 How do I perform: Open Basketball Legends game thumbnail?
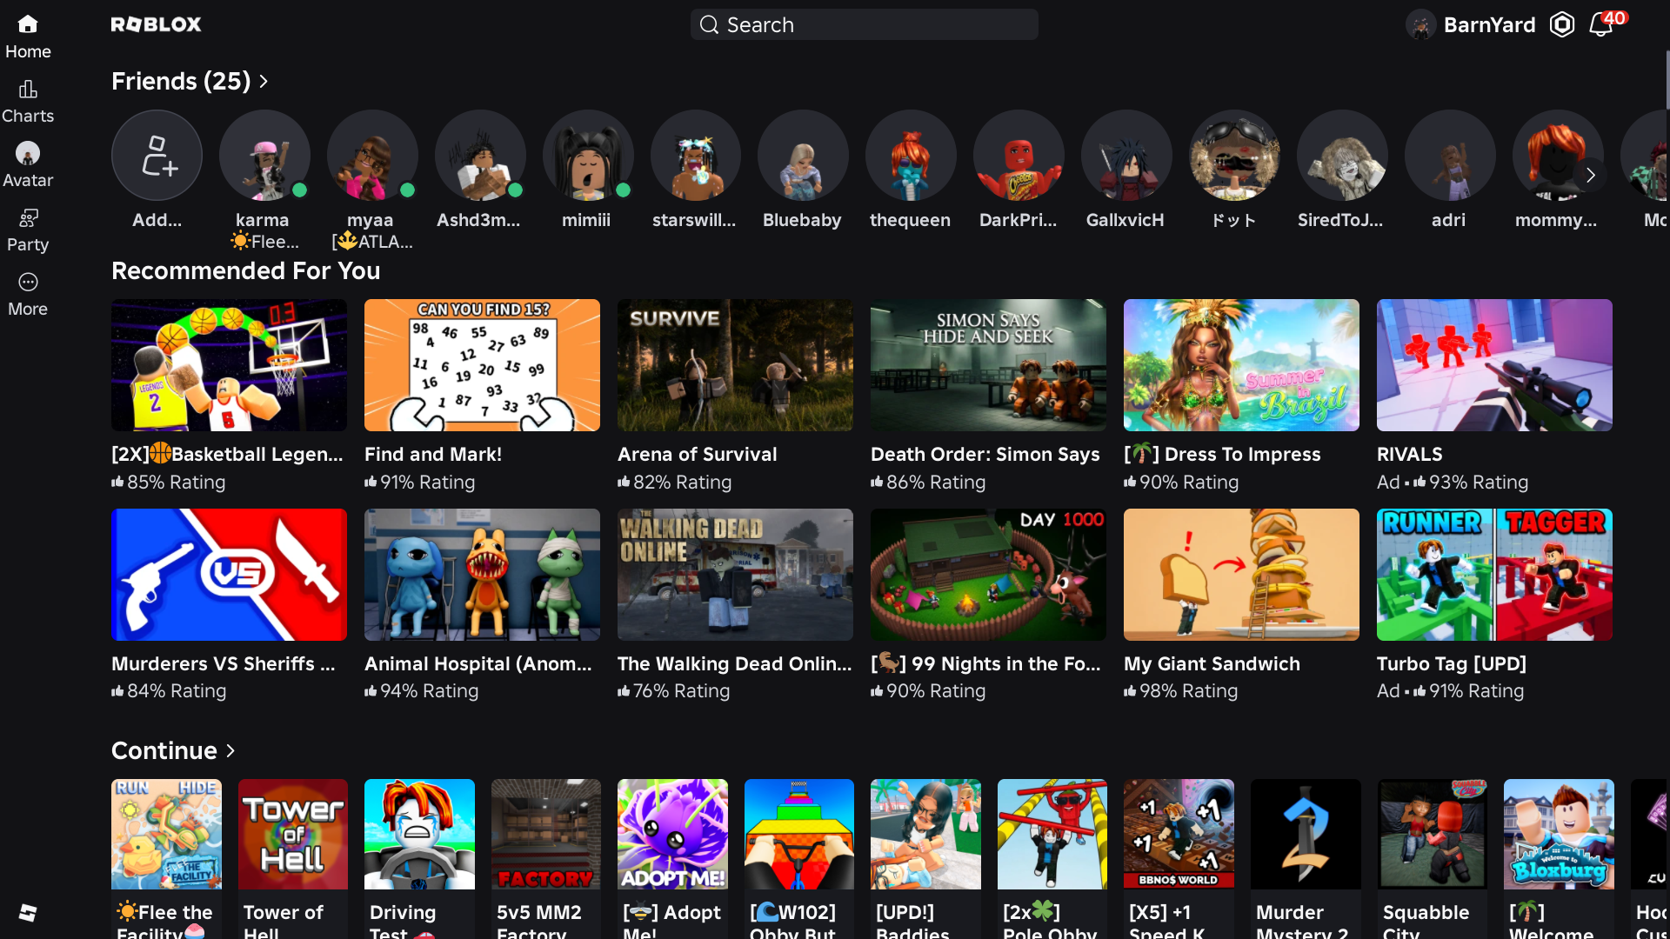pyautogui.click(x=229, y=365)
